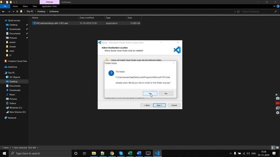Click the Back button in Setup wizard
The image size is (280, 157).
(x=147, y=105)
